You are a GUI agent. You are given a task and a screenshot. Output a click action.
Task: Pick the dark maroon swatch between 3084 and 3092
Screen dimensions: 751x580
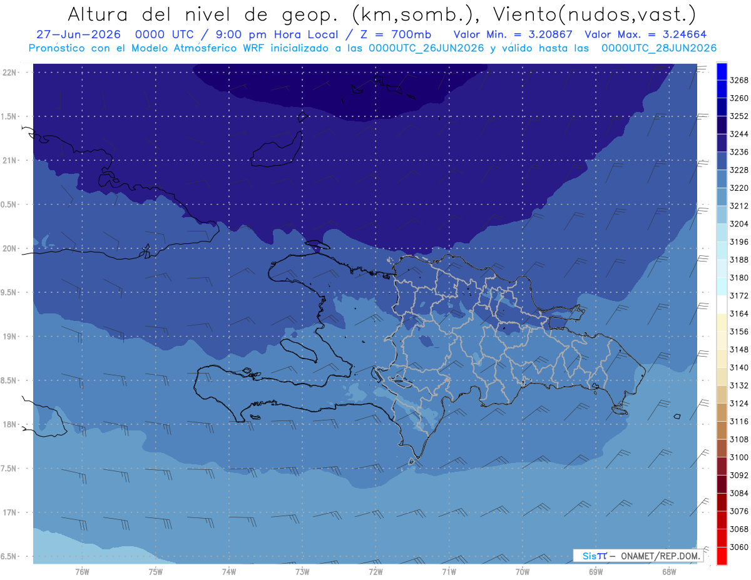tap(722, 484)
